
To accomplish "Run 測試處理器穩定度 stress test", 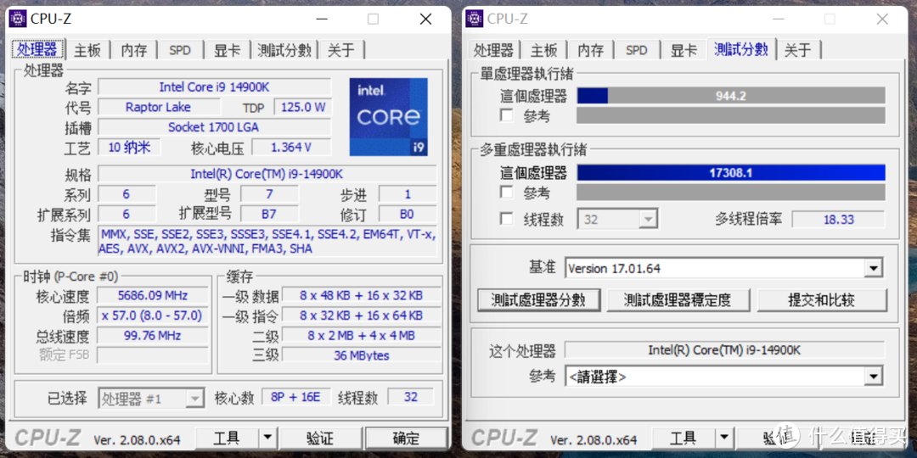I will coord(678,300).
